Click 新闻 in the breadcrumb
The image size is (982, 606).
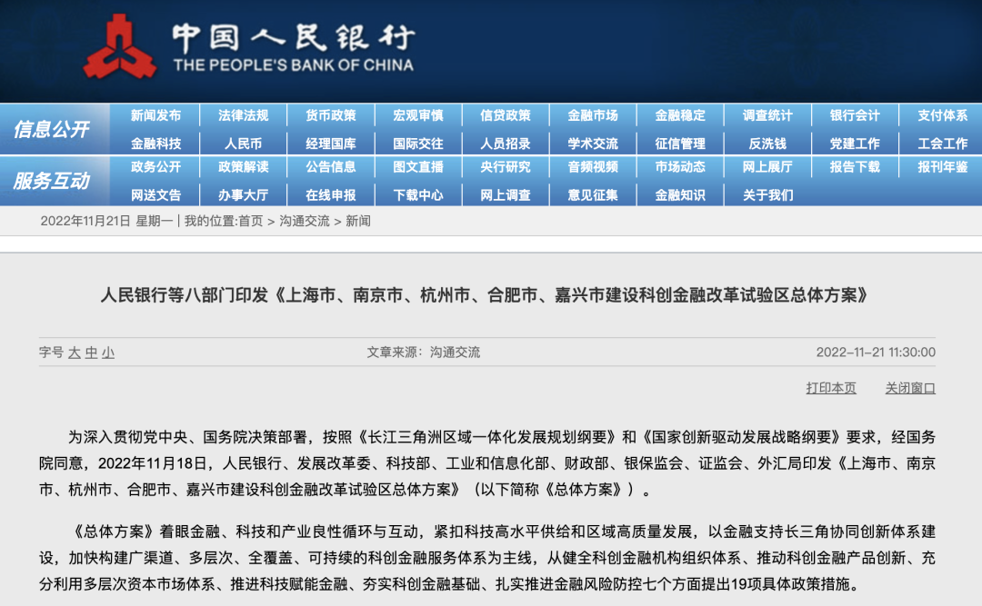pyautogui.click(x=358, y=221)
